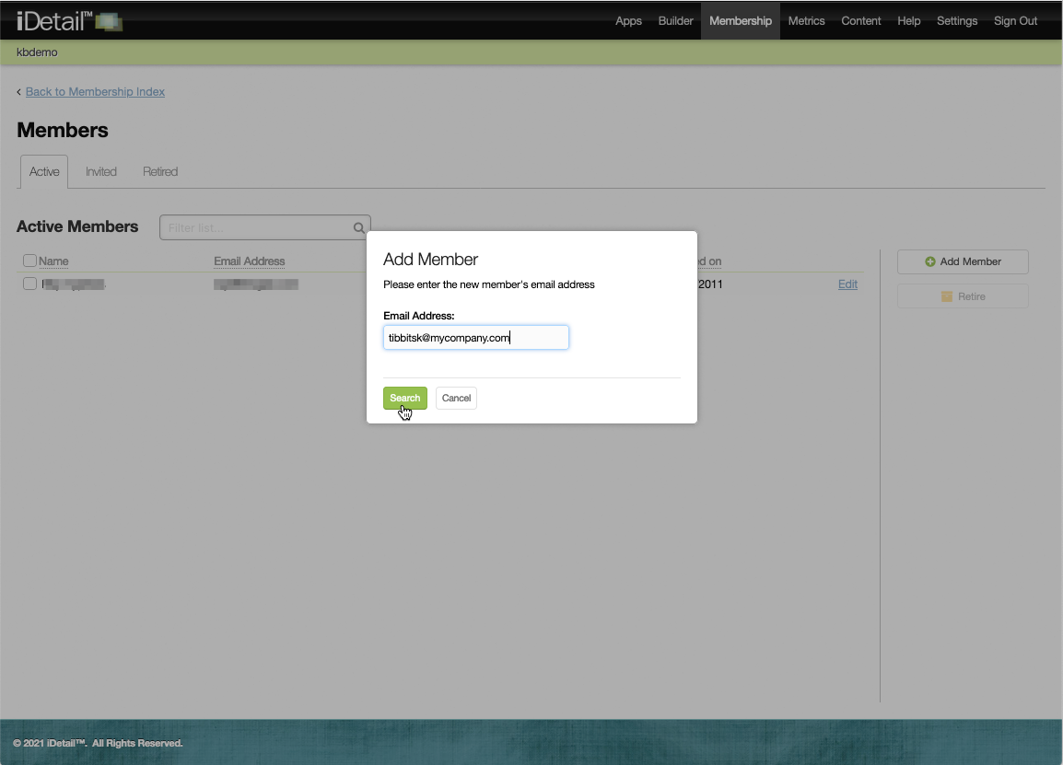Screen dimensions: 1063x765
Task: Check the first member row checkbox
Action: click(x=29, y=284)
